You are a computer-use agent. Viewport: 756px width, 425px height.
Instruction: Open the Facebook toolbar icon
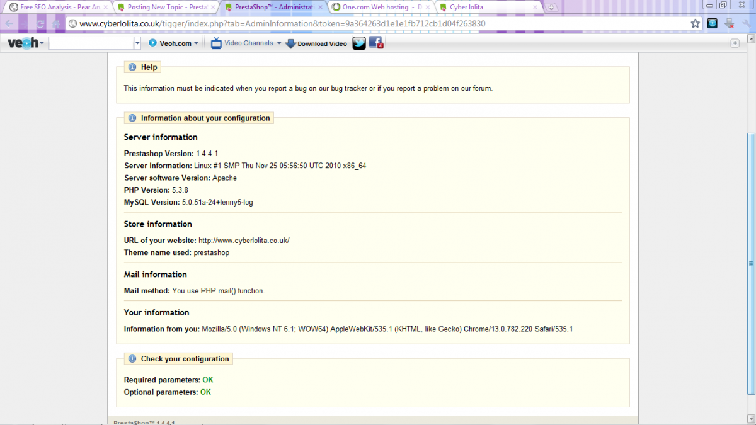click(376, 43)
